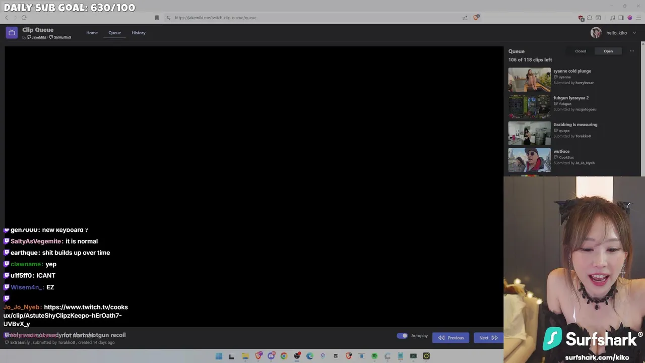
Task: Open the History tab
Action: [x=139, y=33]
